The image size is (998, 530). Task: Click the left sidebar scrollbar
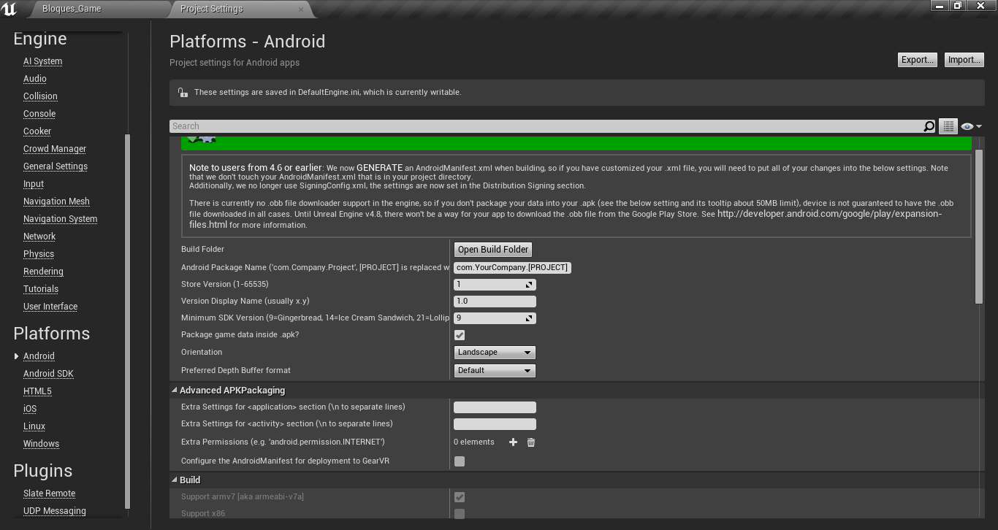tap(128, 321)
